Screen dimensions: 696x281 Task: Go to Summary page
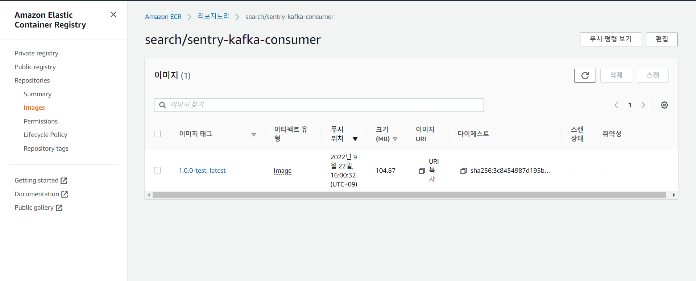pyautogui.click(x=37, y=94)
